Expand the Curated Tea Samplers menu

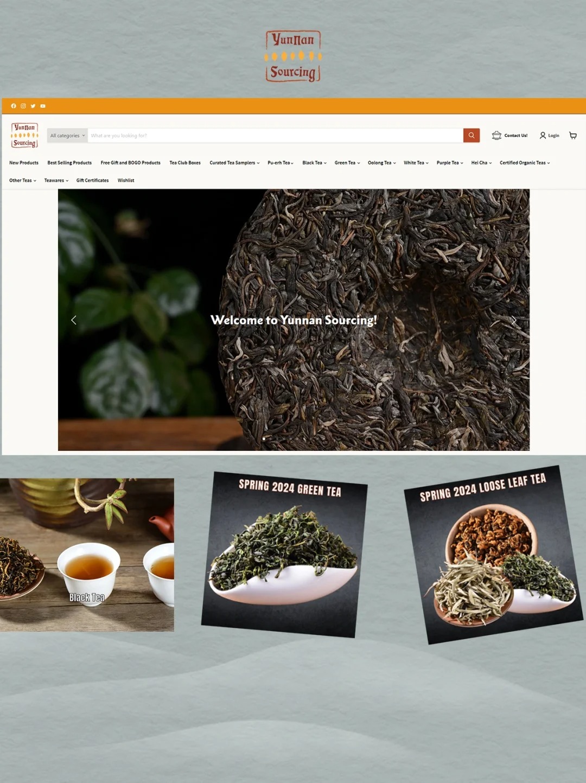click(234, 163)
